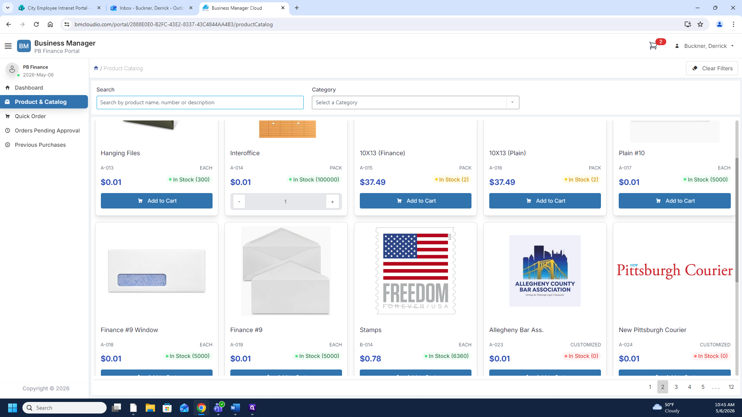Click the Clear Filters button

tap(712, 68)
